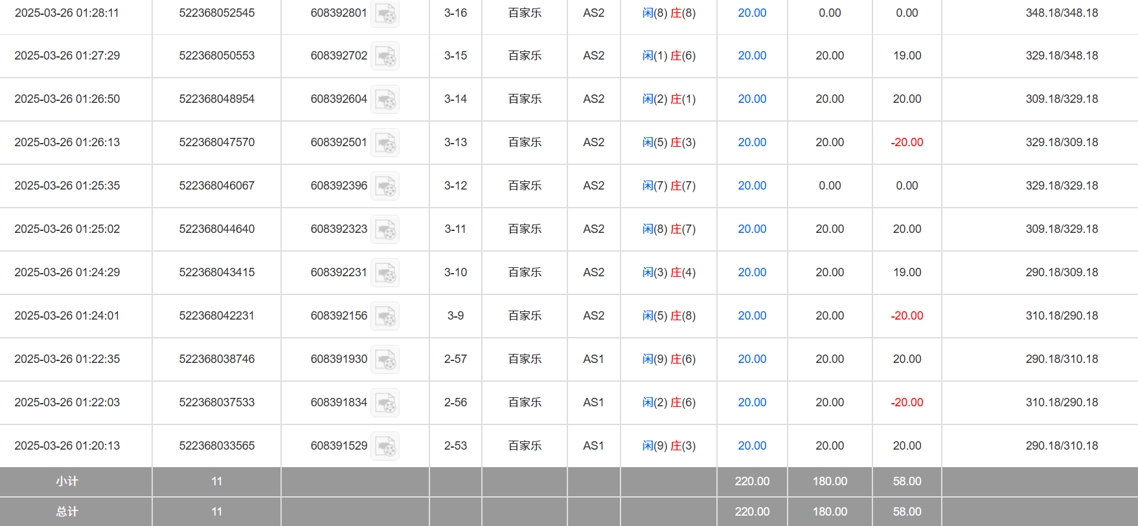Select the 小计 subtotal row label
This screenshot has height=526, width=1138.
click(67, 481)
